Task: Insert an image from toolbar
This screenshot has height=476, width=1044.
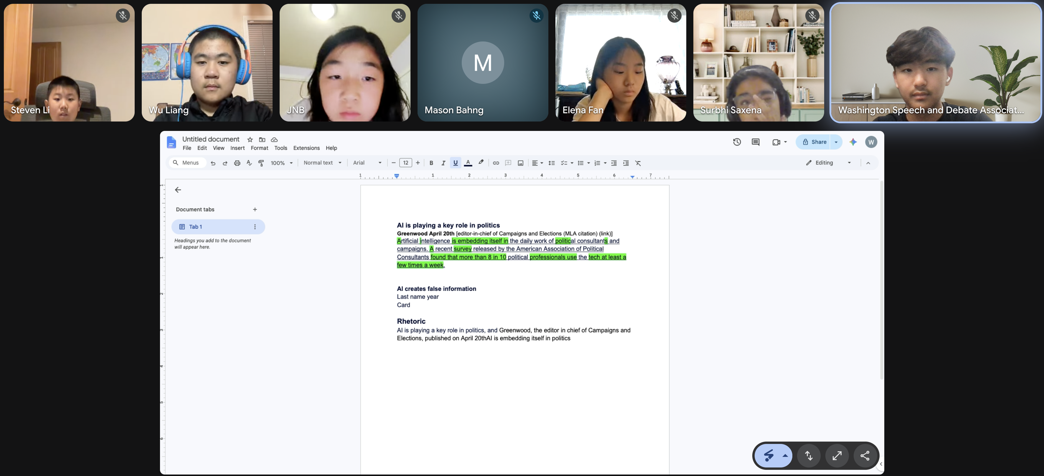Action: (521, 163)
